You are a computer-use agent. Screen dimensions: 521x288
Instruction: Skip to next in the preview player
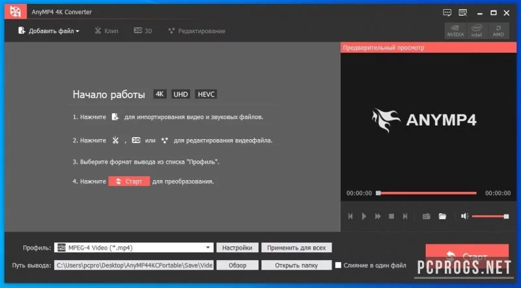405,216
